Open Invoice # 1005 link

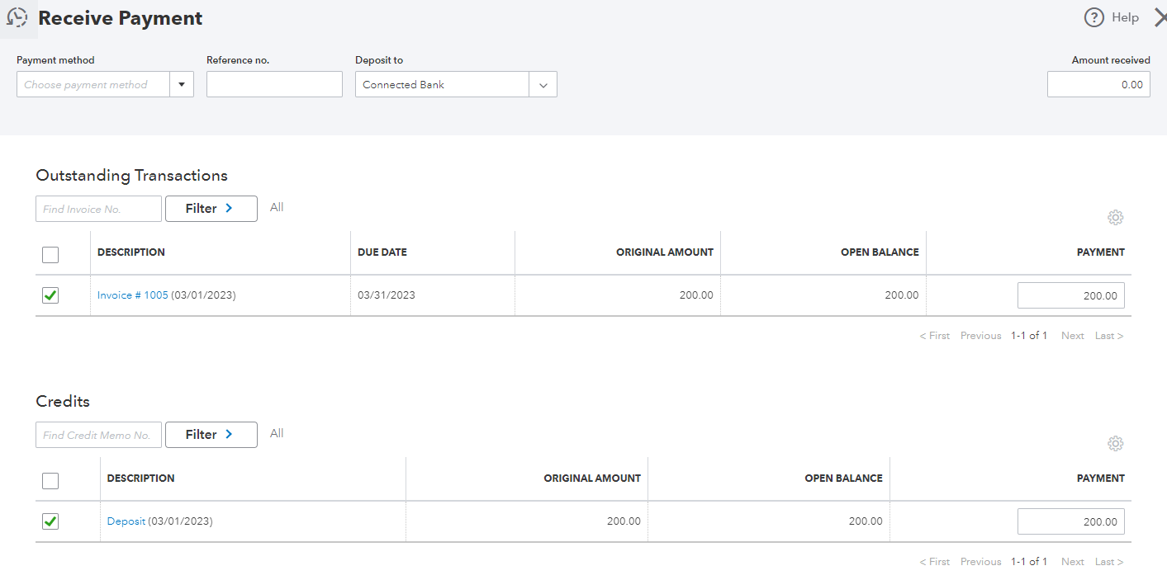[132, 295]
